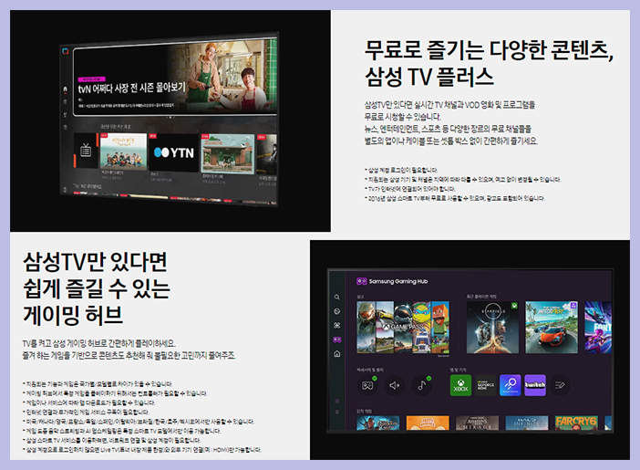Launch the green Xbox app tile
The height and width of the screenshot is (470, 640).
pyautogui.click(x=460, y=385)
